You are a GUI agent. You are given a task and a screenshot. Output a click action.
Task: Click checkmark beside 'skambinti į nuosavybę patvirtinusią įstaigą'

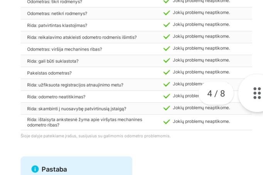pos(167,108)
